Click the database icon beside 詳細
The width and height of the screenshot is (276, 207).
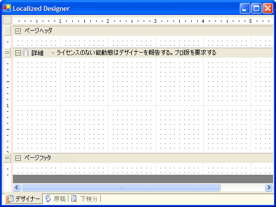[26, 53]
